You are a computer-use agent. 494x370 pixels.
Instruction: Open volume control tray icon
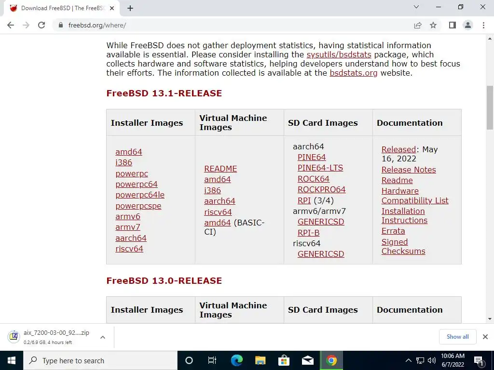click(x=432, y=360)
